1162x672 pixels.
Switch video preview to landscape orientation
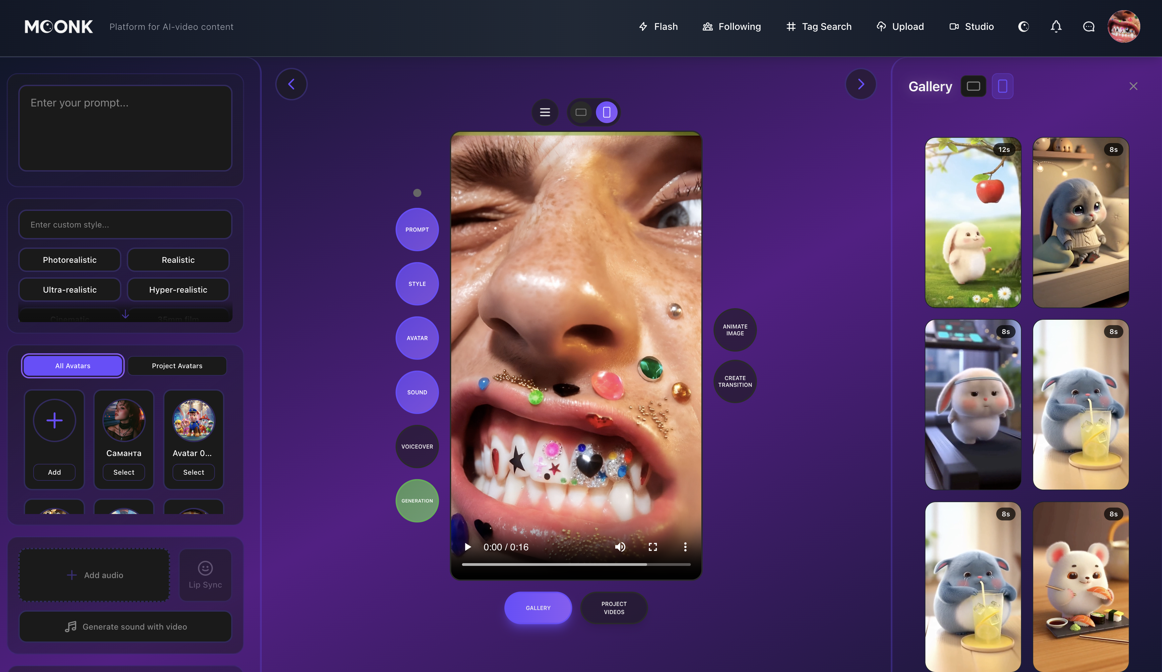pos(581,112)
